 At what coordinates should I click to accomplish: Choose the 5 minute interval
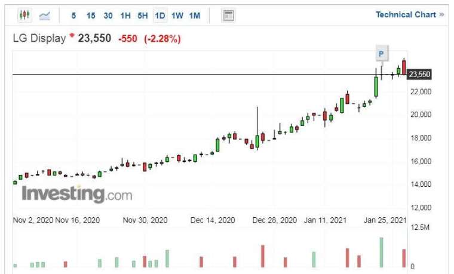click(74, 16)
